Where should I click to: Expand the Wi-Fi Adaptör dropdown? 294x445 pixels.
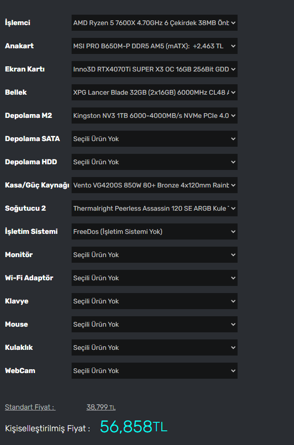[x=154, y=278]
